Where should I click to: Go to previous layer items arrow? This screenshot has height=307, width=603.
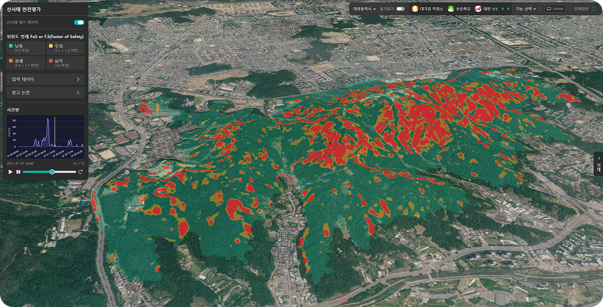point(503,9)
